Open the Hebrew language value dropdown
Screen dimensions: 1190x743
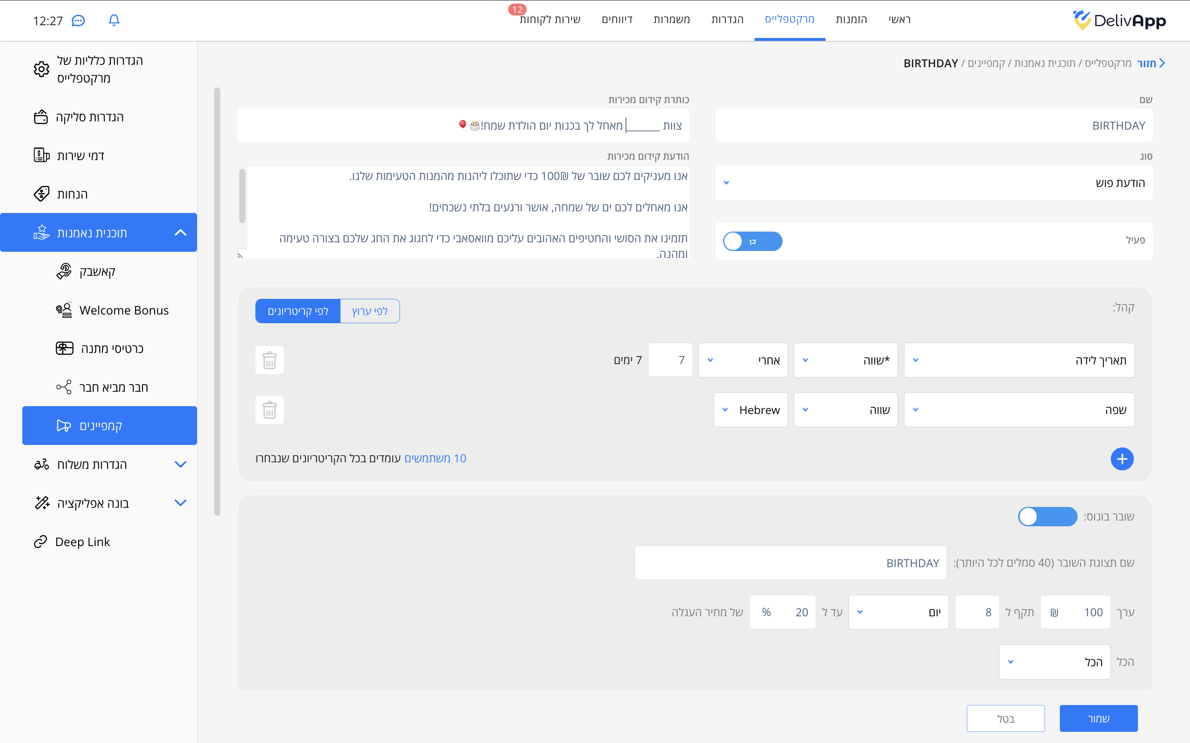pyautogui.click(x=750, y=410)
